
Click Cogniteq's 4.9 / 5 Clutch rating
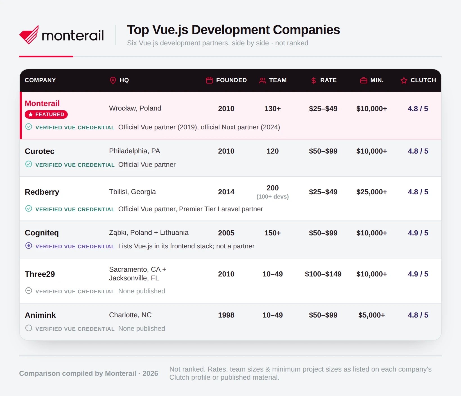[x=418, y=233]
